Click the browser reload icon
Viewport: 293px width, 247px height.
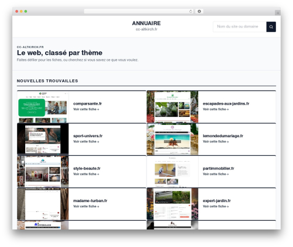click(190, 12)
